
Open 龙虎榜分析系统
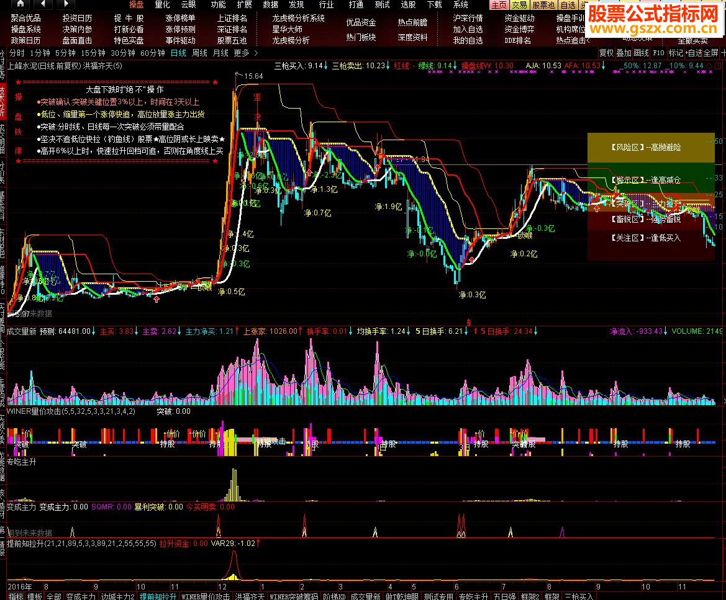click(298, 18)
